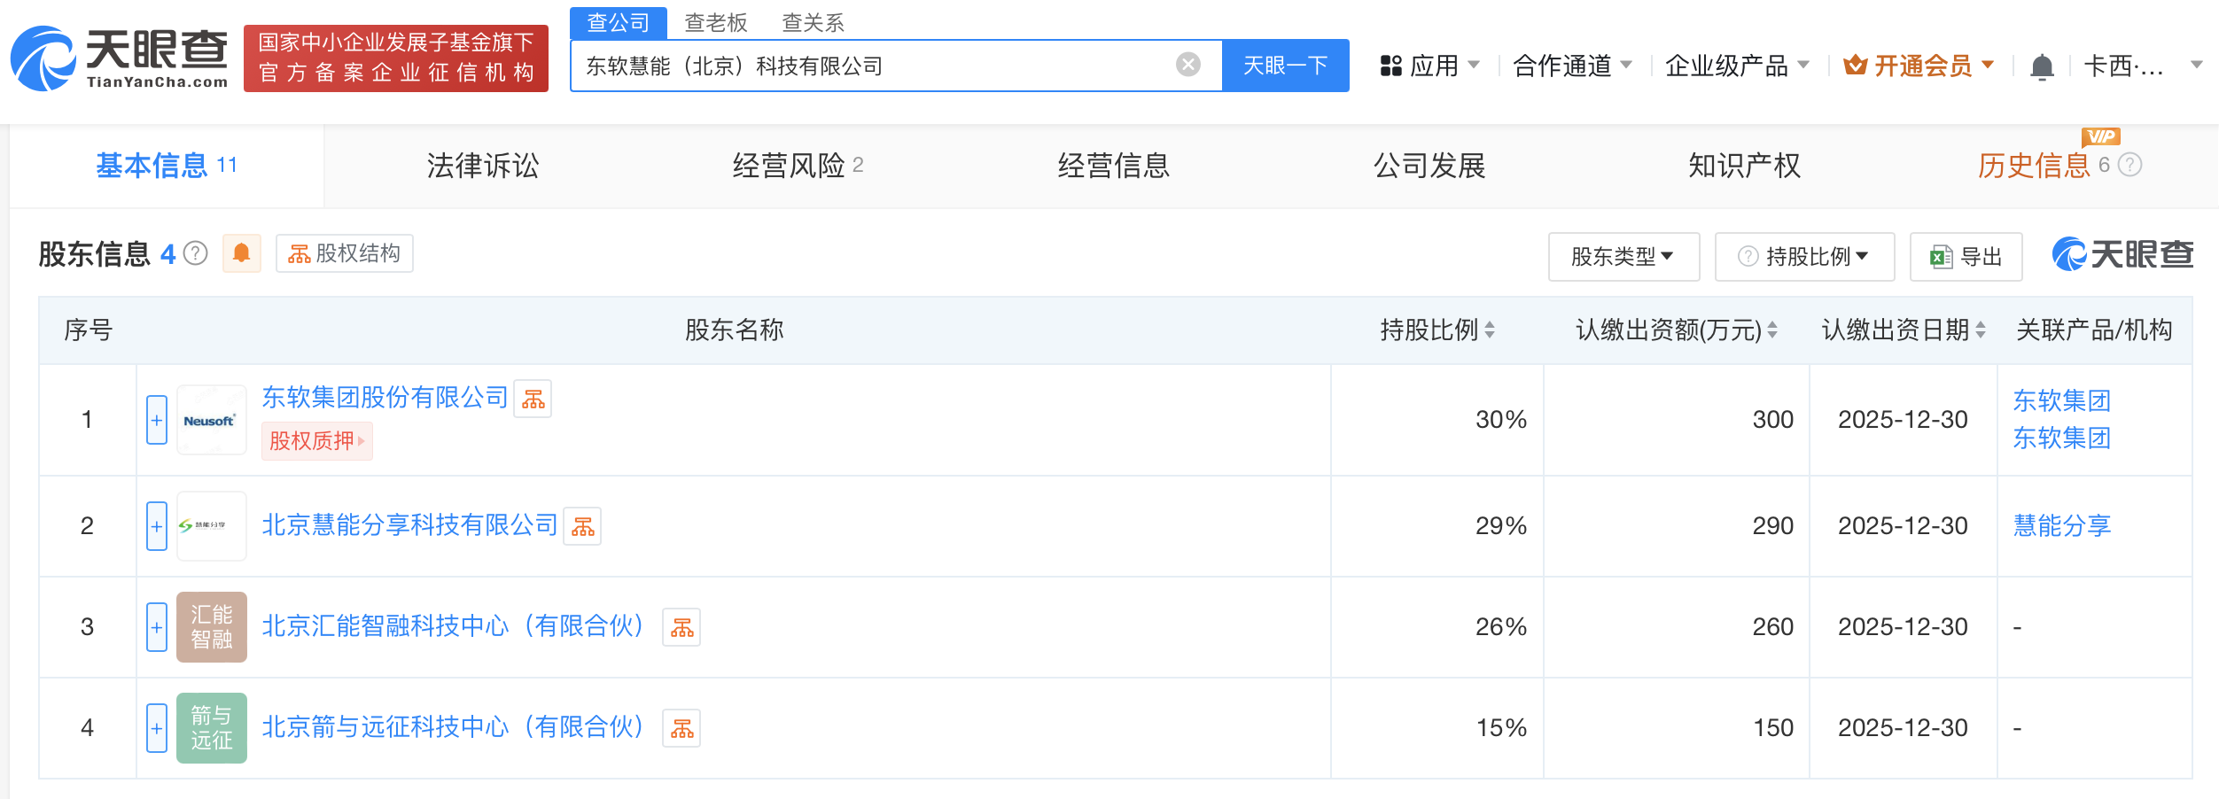Image resolution: width=2219 pixels, height=799 pixels.
Task: Open the equity structure icon for 北京汇能智融科技中心
Action: (x=682, y=628)
